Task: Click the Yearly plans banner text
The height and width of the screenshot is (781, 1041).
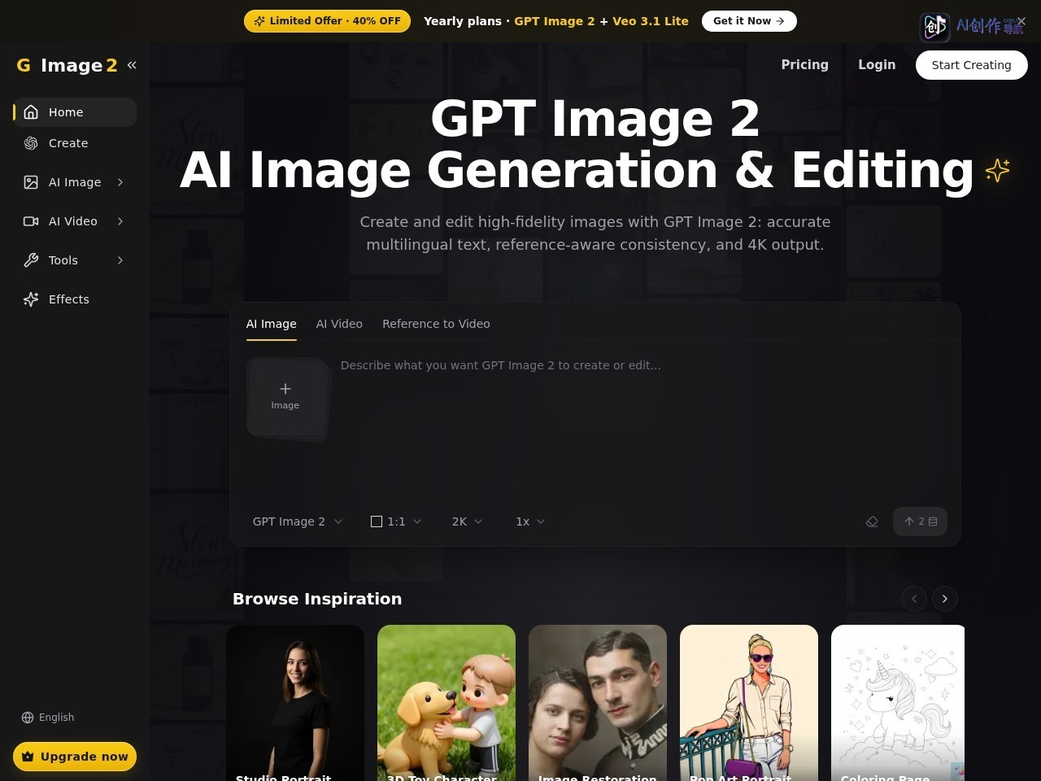Action: click(556, 21)
